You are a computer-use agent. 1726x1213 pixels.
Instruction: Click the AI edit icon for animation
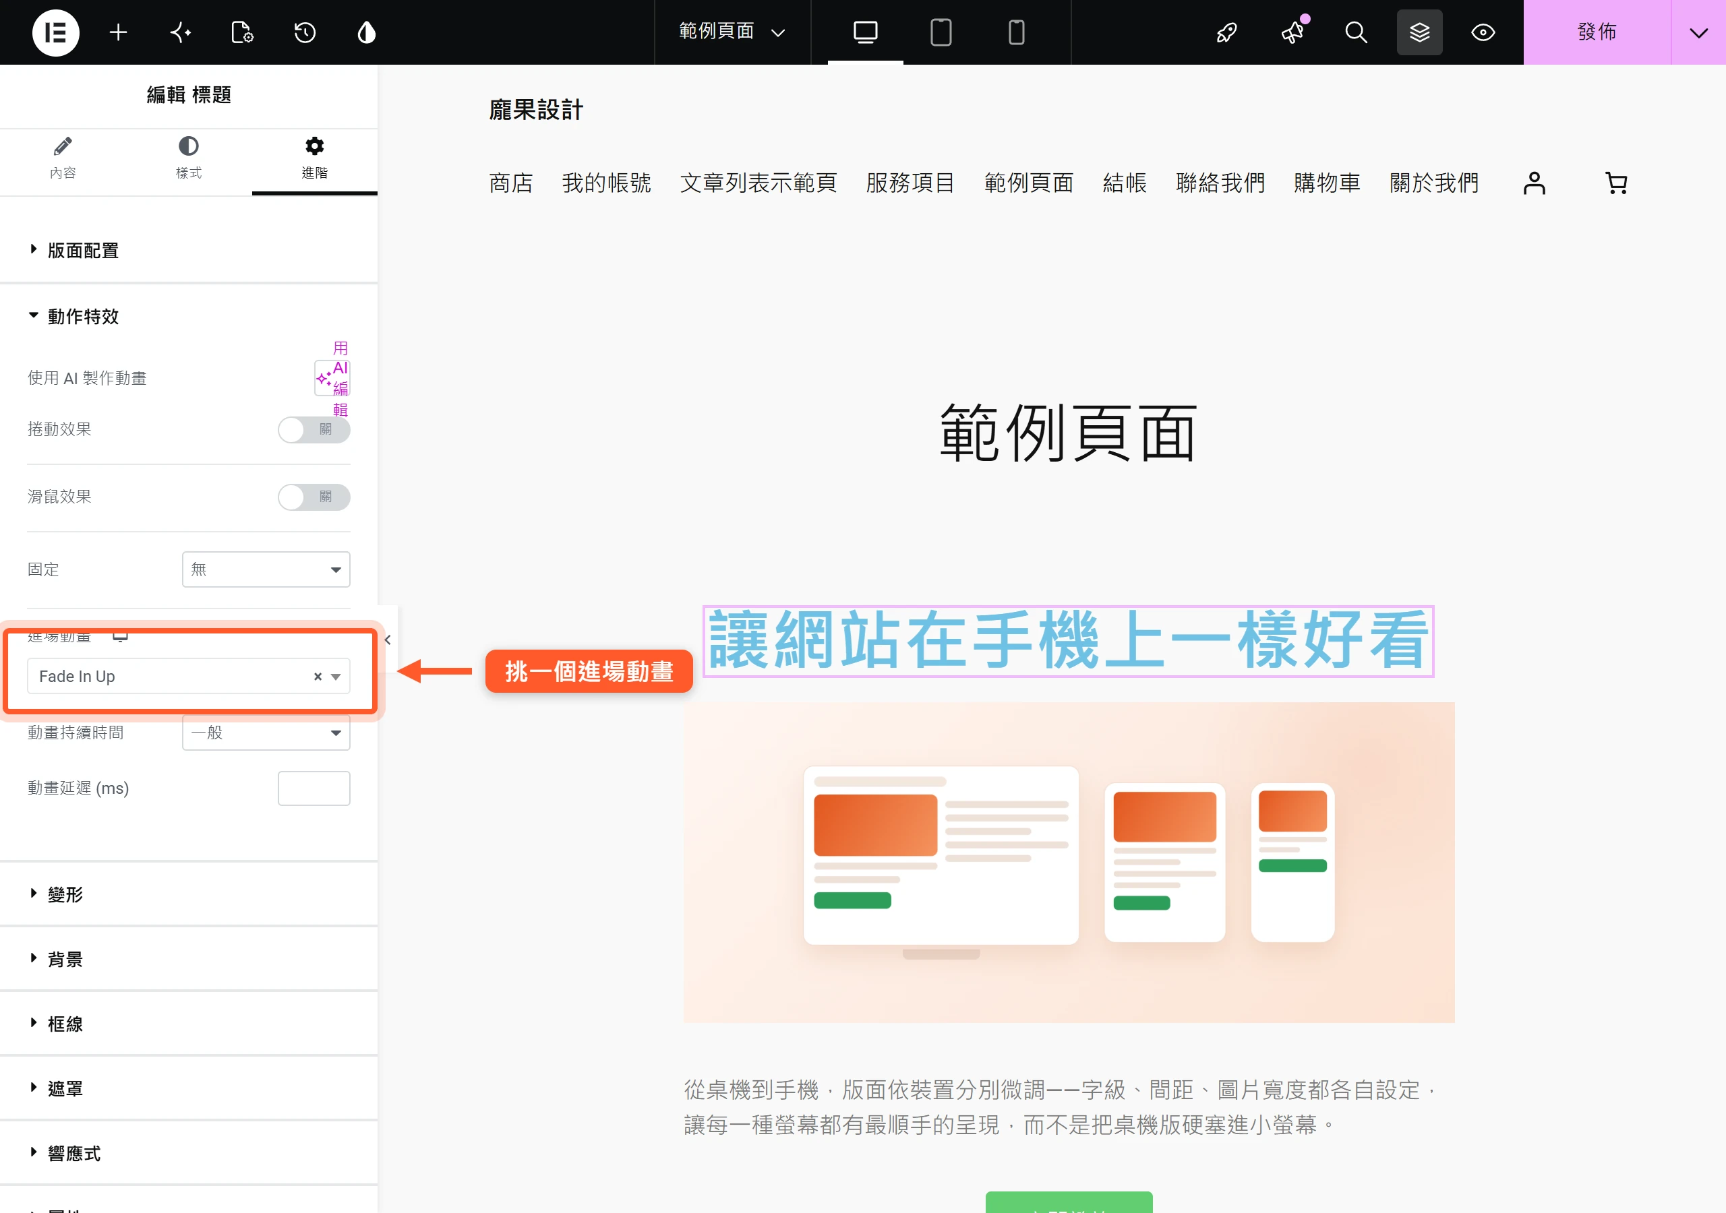click(332, 377)
